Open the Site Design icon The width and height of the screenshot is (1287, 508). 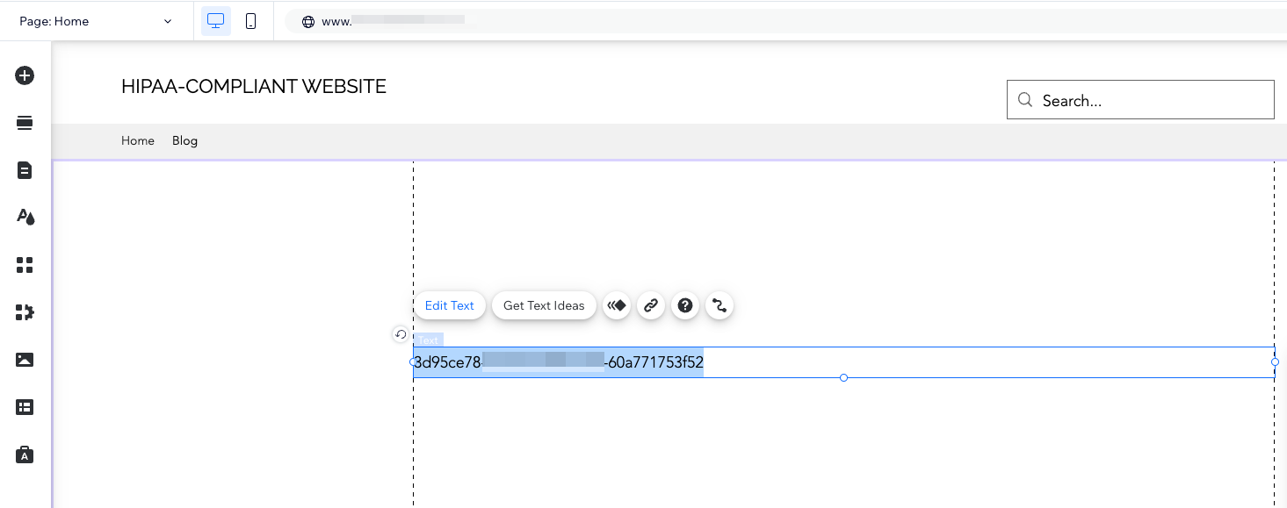point(25,218)
